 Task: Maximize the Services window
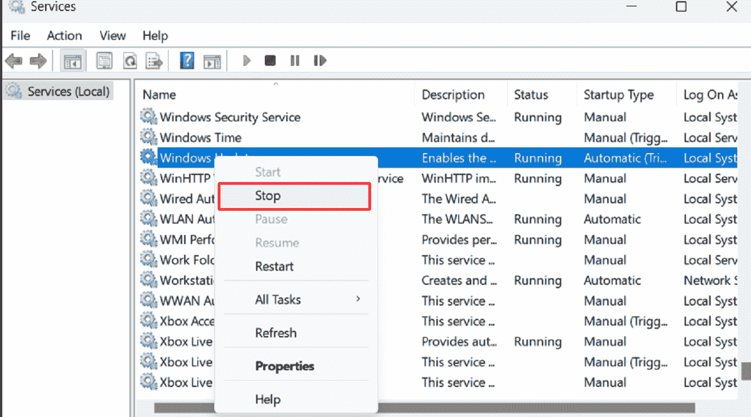(x=681, y=6)
